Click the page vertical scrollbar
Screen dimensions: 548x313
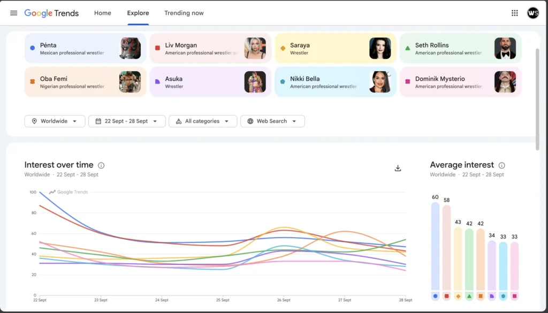[x=537, y=100]
